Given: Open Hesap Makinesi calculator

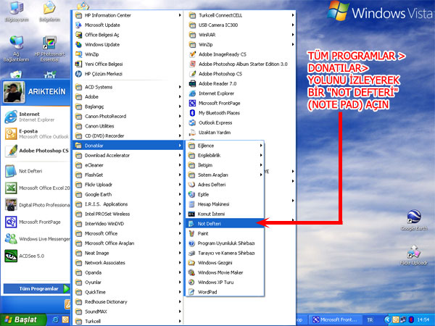Looking at the screenshot, I should coord(225,204).
